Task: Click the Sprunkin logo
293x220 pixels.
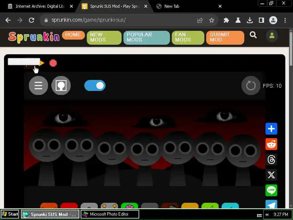Action: [x=34, y=37]
